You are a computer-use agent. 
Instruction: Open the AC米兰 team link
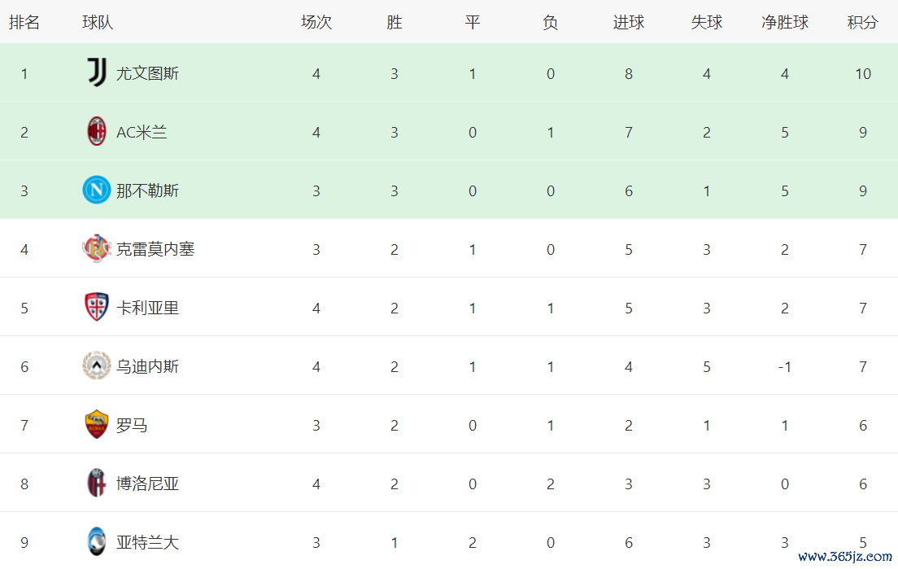pos(142,132)
